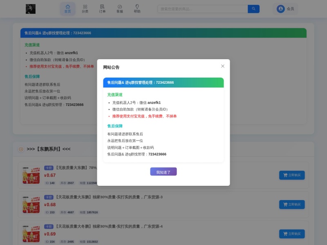Select dialog bottom line 进q群找管理：723423666
The width and height of the screenshot is (327, 245).
click(137, 154)
